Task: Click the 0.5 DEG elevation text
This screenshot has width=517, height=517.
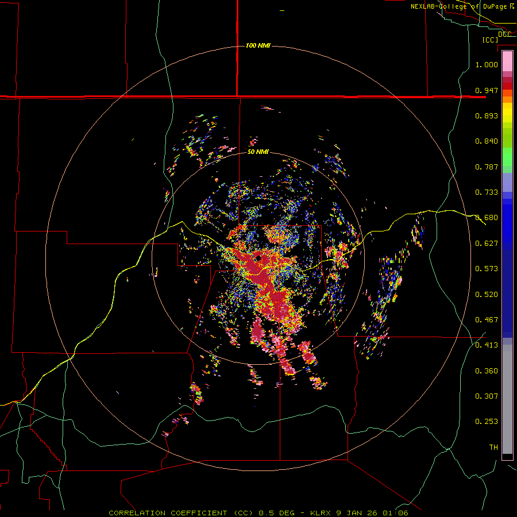Action: pos(277,513)
